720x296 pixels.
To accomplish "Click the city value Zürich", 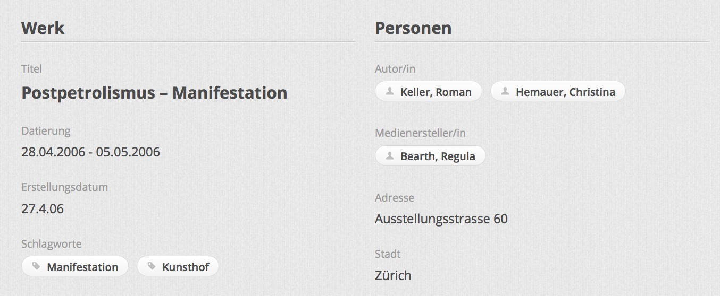I will [393, 275].
